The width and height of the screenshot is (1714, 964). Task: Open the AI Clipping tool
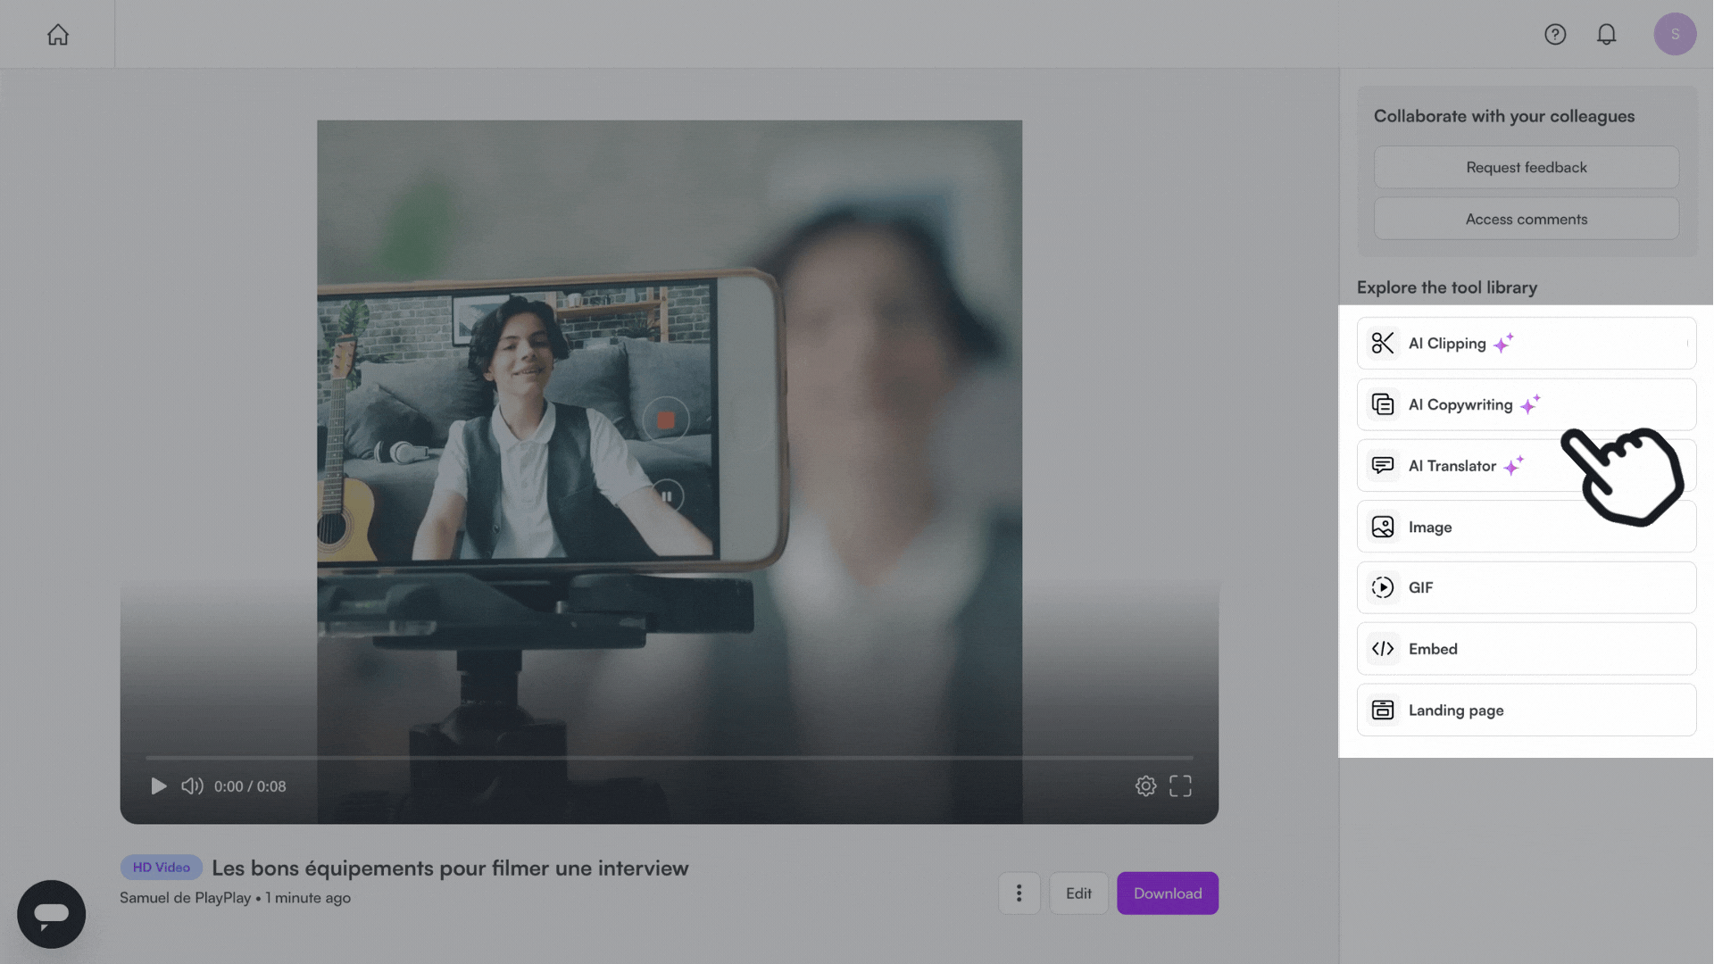tap(1527, 343)
